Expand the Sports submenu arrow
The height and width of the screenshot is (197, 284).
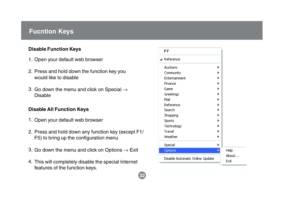(218, 121)
